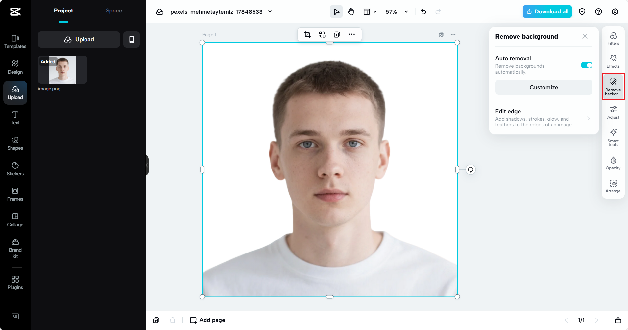Select the Crop tool above image
The width and height of the screenshot is (628, 330).
point(307,34)
